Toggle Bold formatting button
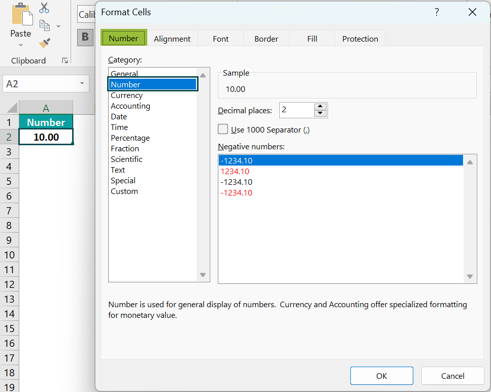Viewport: 491px width, 392px height. pos(85,37)
